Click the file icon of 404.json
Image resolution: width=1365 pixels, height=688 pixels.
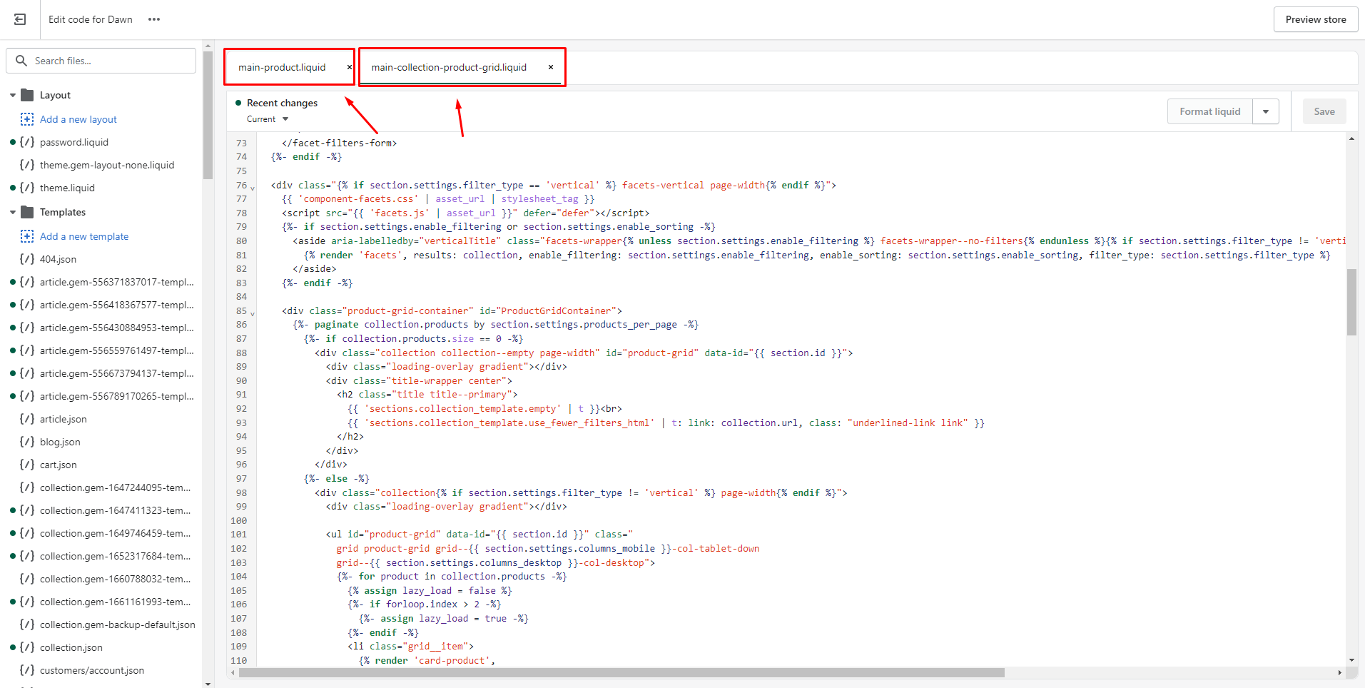click(27, 259)
